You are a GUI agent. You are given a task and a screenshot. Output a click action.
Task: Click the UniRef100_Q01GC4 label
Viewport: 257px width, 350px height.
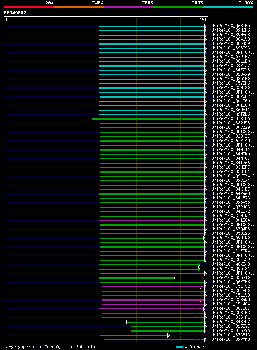230,220
